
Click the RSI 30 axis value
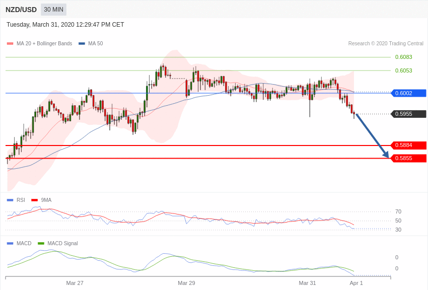tap(398, 230)
